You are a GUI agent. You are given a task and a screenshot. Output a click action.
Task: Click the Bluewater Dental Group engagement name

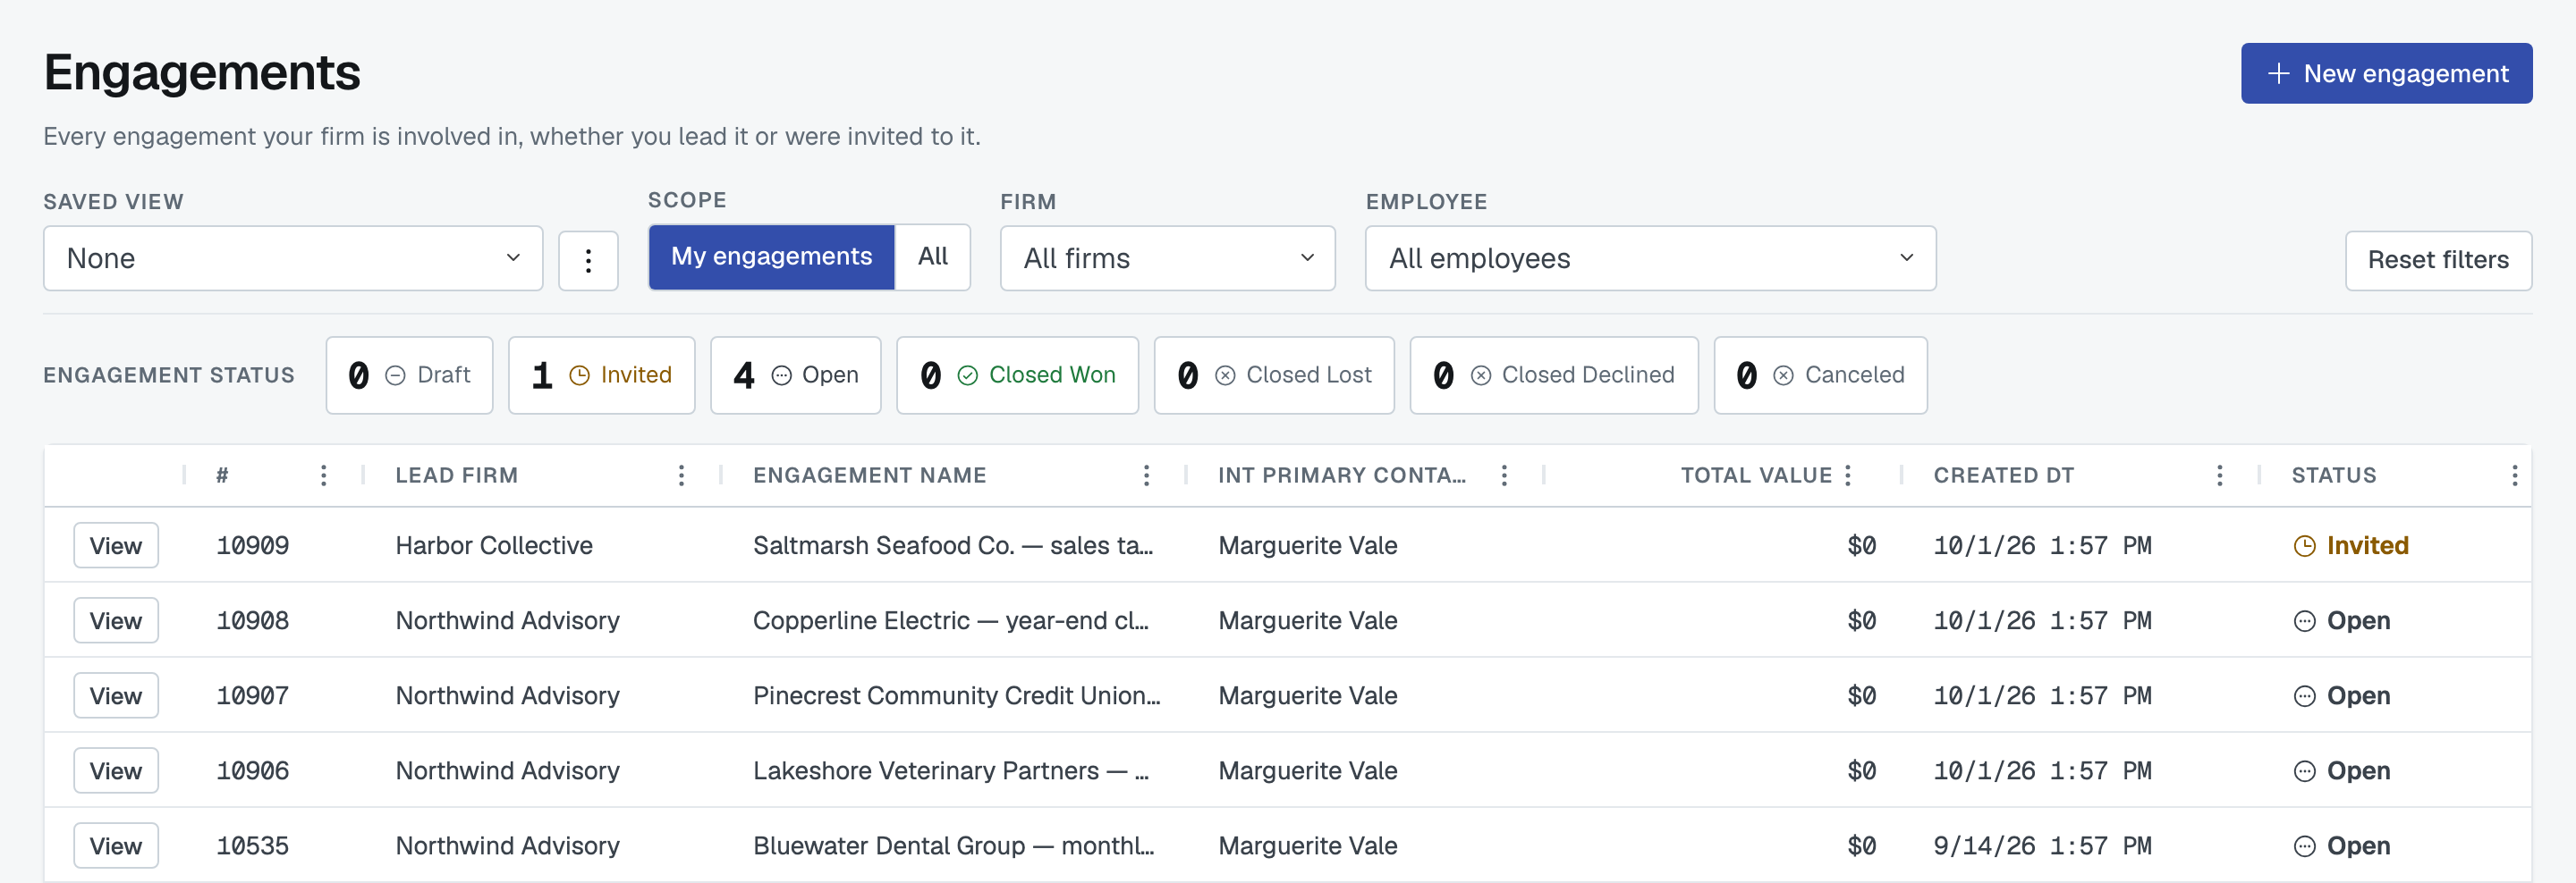point(953,846)
